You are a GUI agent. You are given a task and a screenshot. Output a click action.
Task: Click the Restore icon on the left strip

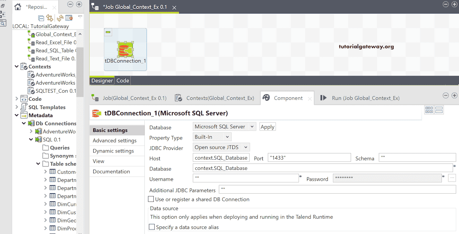tap(2, 5)
